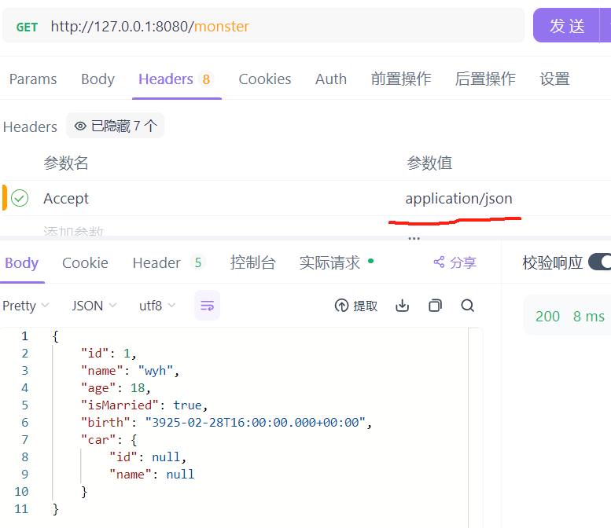Image resolution: width=611 pixels, height=528 pixels.
Task: Show the 7 hidden headers
Action: pyautogui.click(x=116, y=126)
